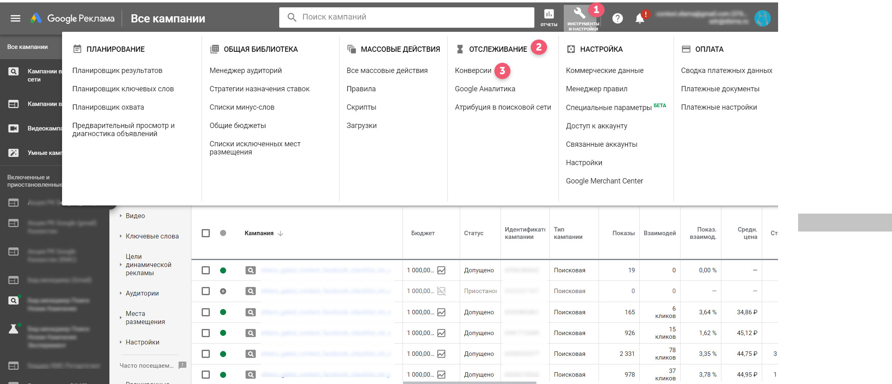This screenshot has width=892, height=384.
Task: Open the notifications bell
Action: coord(640,19)
